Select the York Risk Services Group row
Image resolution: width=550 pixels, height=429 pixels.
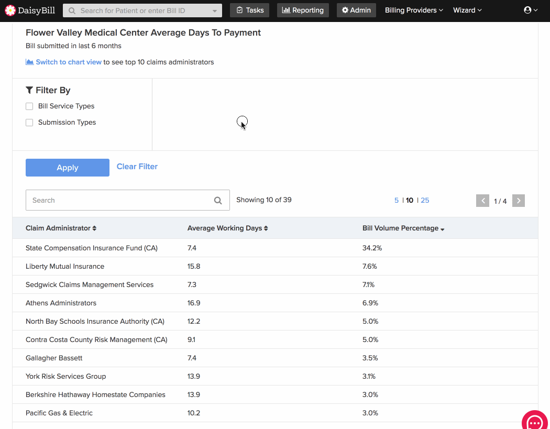tap(275, 377)
